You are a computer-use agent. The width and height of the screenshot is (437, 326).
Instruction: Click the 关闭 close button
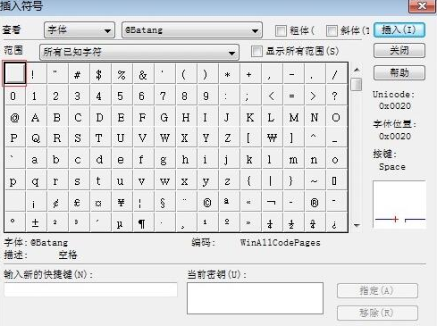coord(399,51)
